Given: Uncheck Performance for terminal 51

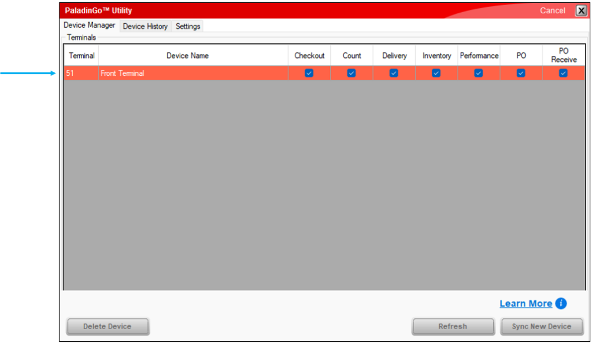Looking at the screenshot, I should (479, 73).
